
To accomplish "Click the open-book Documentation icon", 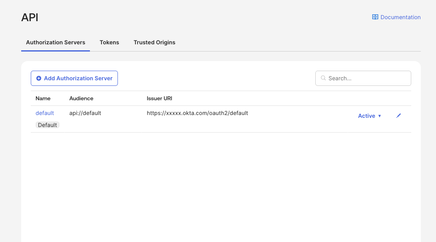I will click(375, 17).
